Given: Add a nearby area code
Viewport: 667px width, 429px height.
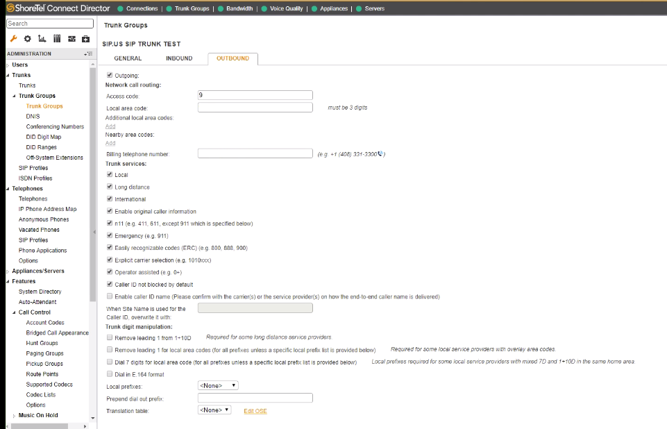Looking at the screenshot, I should 110,143.
